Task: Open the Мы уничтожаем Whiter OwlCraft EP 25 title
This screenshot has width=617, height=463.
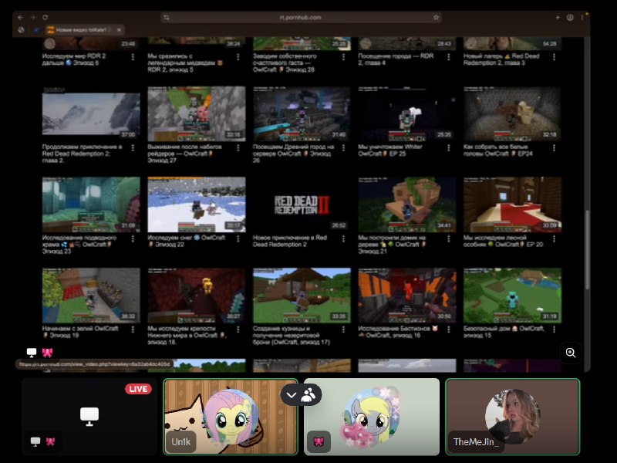Action: coord(390,150)
